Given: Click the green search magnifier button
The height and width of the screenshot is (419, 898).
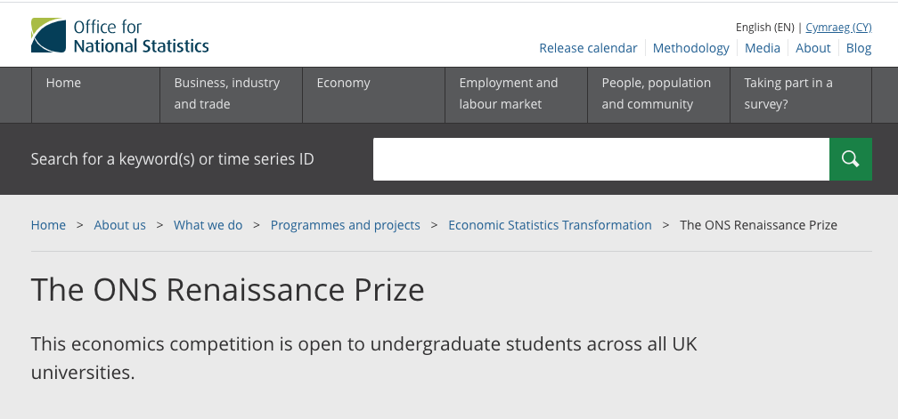Looking at the screenshot, I should tap(851, 159).
